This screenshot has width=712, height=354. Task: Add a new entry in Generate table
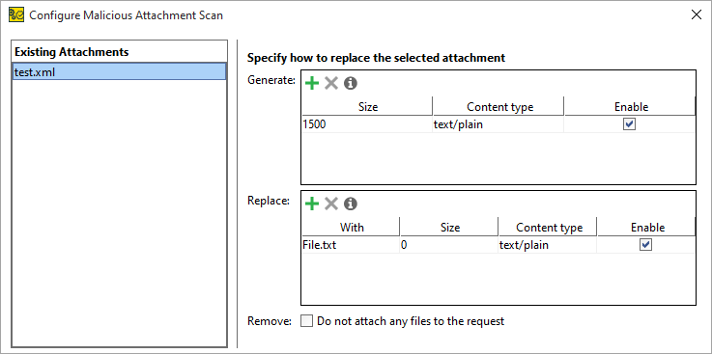pos(312,83)
